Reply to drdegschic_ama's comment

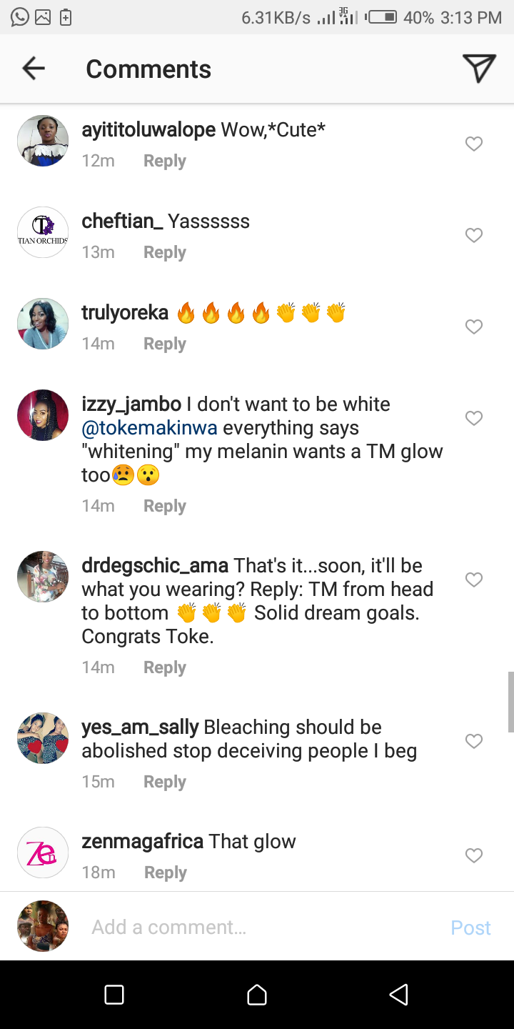165,667
